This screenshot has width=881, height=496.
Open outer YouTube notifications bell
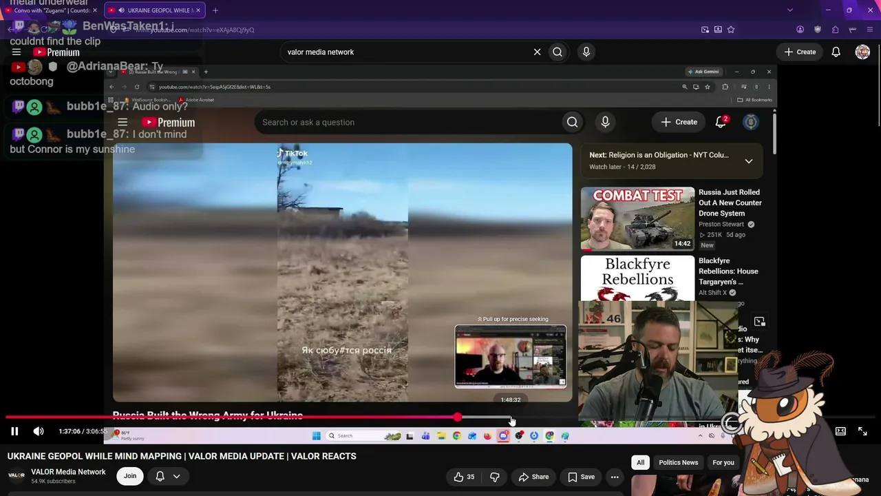(x=836, y=52)
